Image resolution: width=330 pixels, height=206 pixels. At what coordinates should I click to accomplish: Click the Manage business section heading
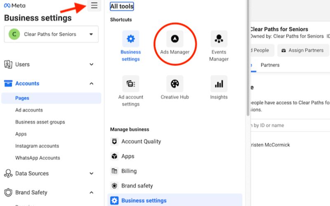(130, 129)
